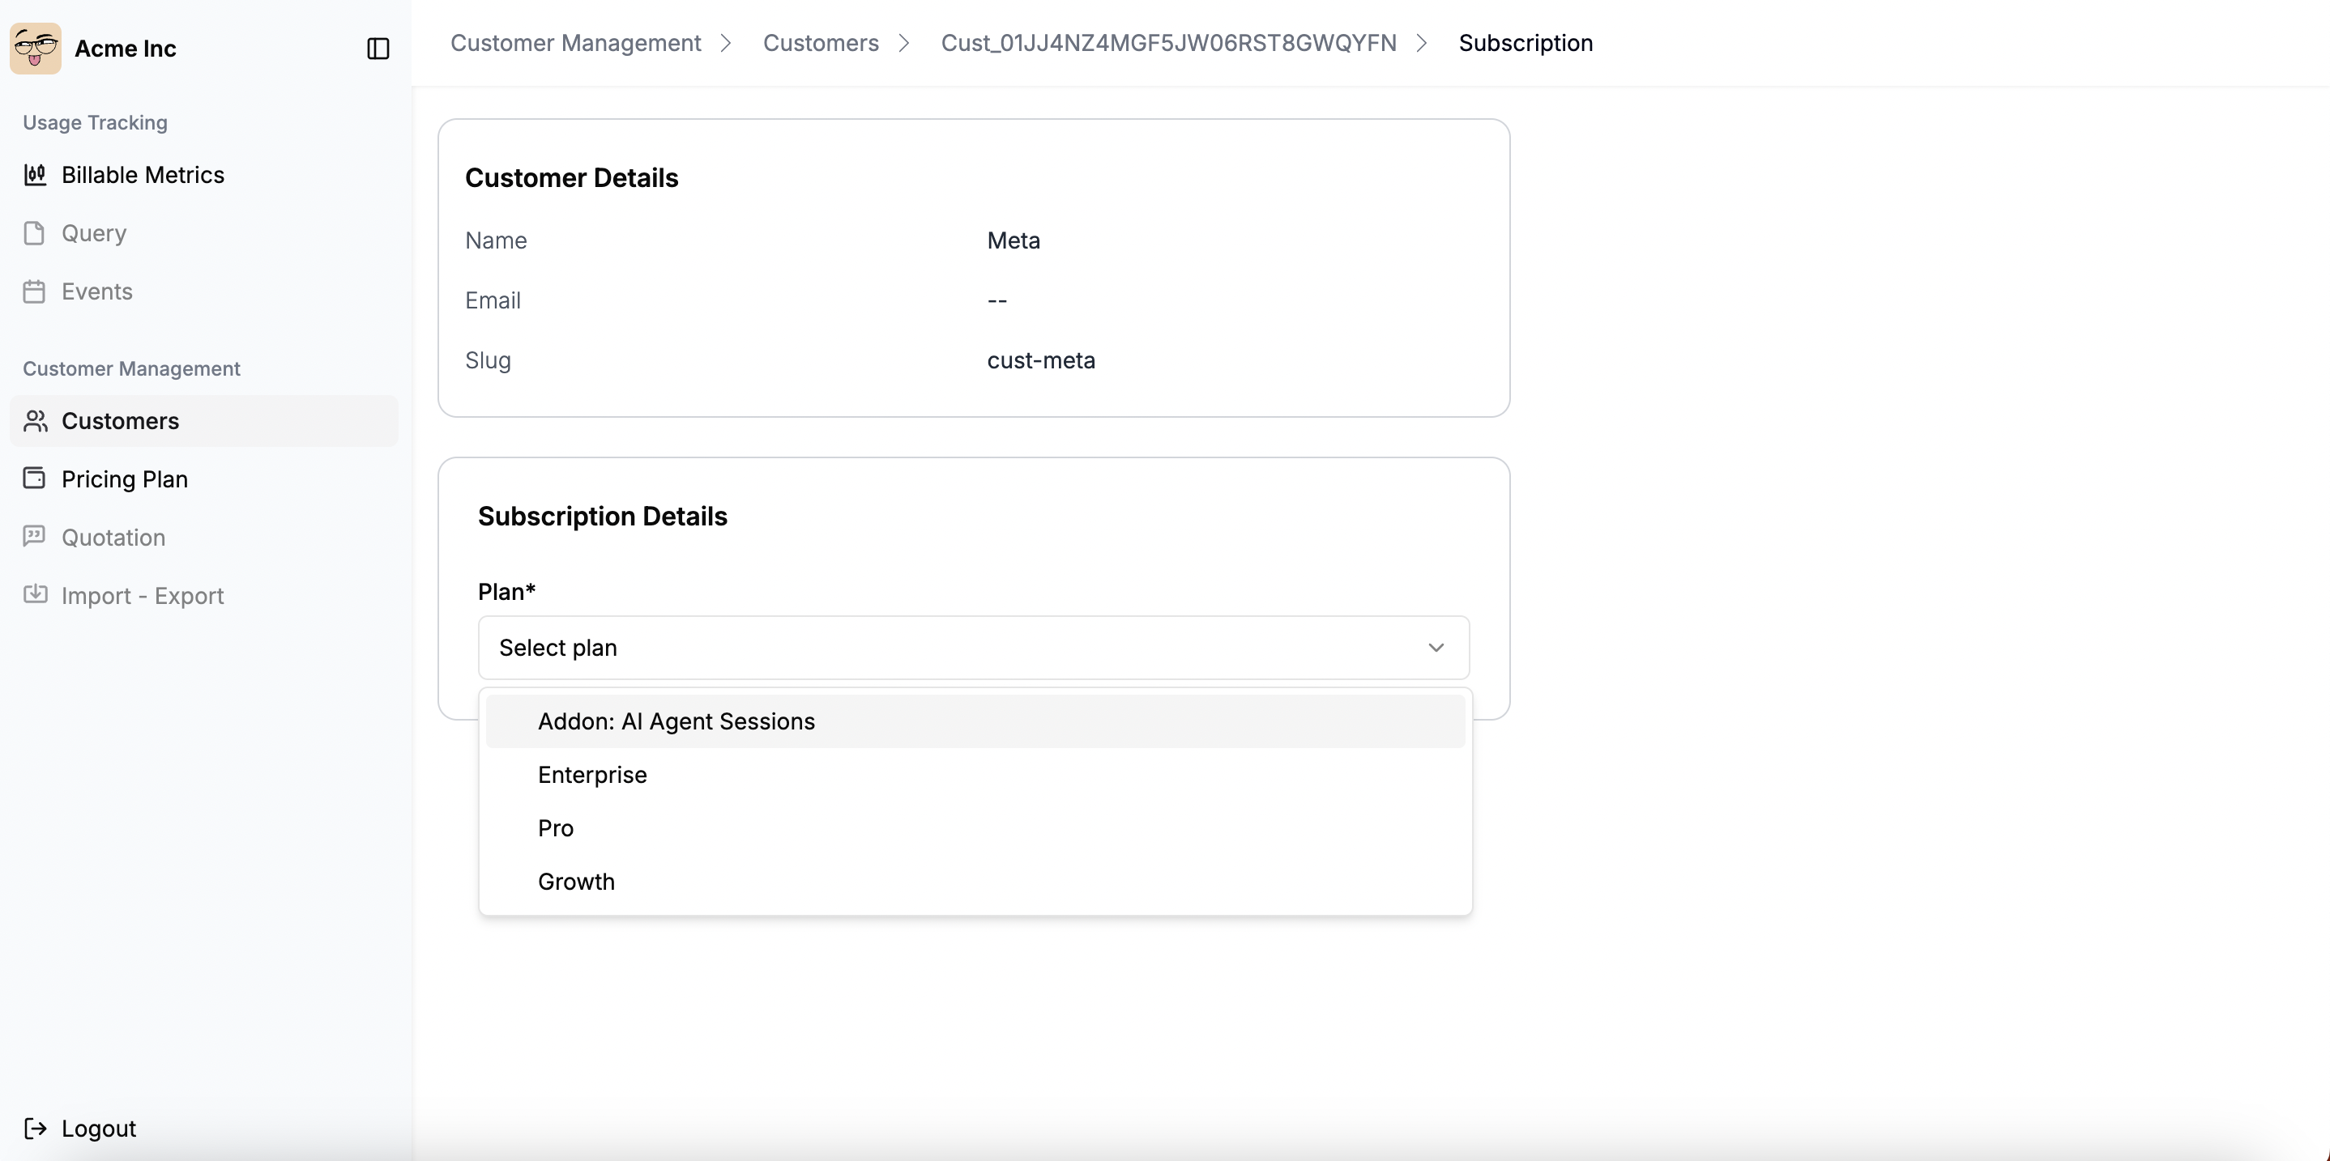Click the Pricing Plan wallet icon
This screenshot has width=2330, height=1161.
pos(34,478)
